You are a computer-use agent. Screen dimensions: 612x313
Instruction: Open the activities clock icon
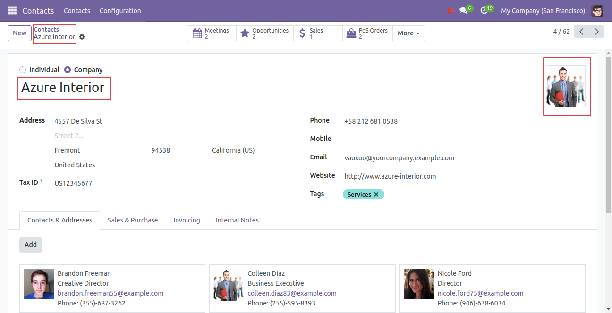pyautogui.click(x=484, y=11)
